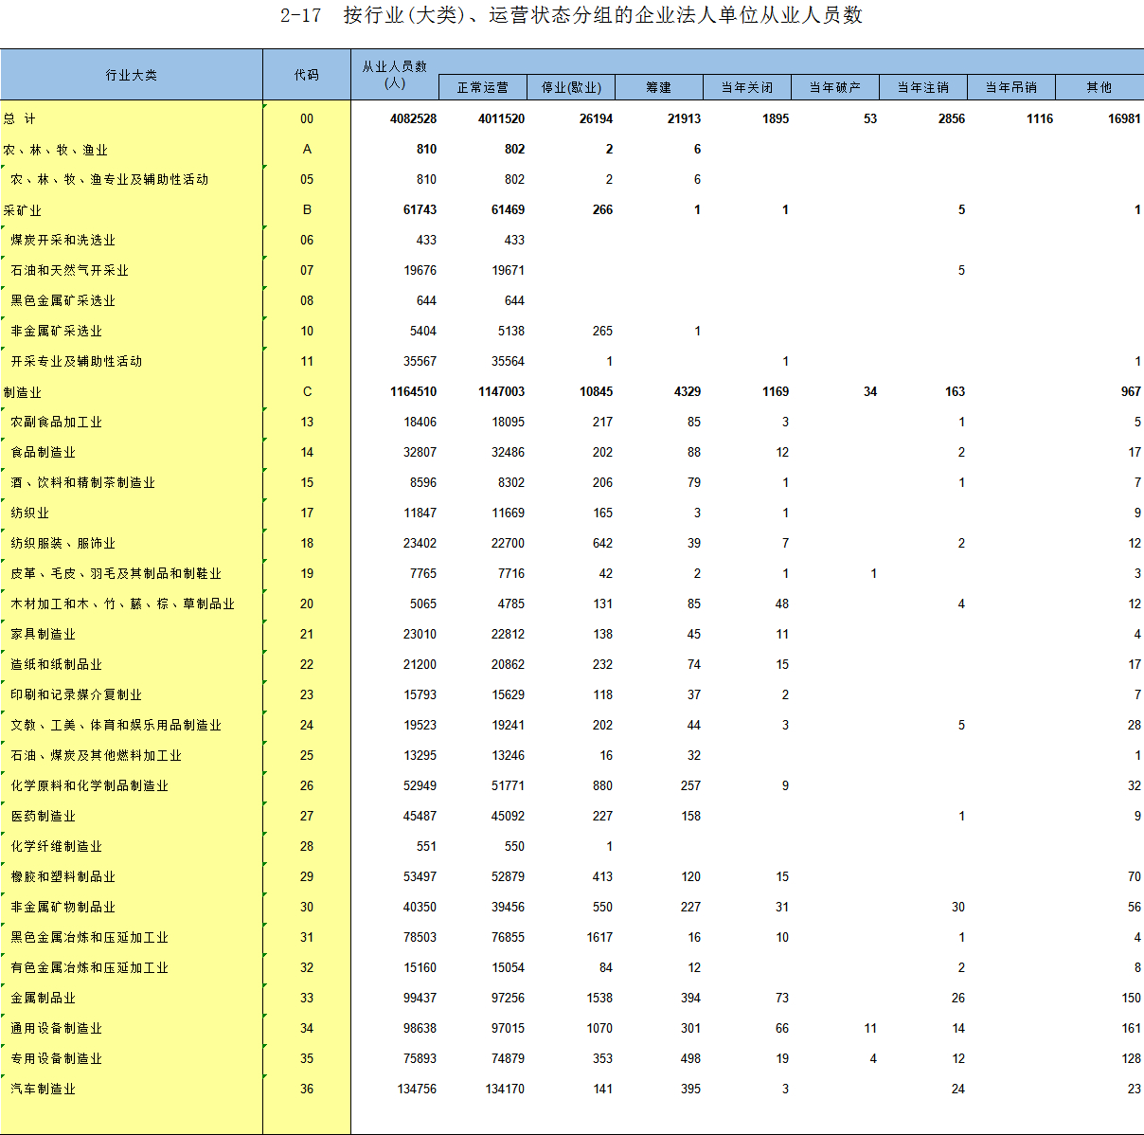Click the 煤炭开采和洗选业 row label
This screenshot has height=1135, width=1144.
click(x=63, y=240)
